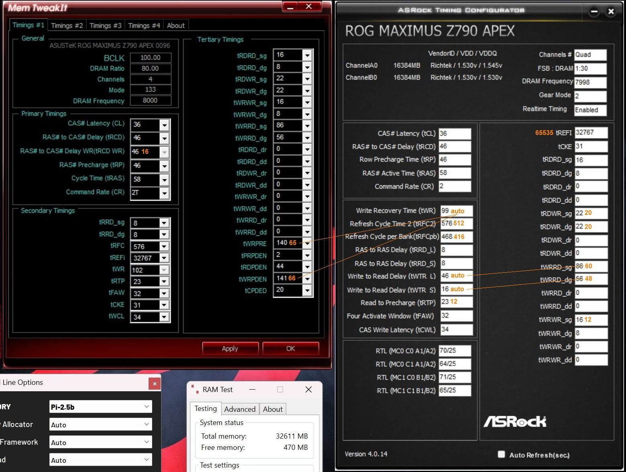Expand the Framework Auto dropdown

[x=101, y=442]
